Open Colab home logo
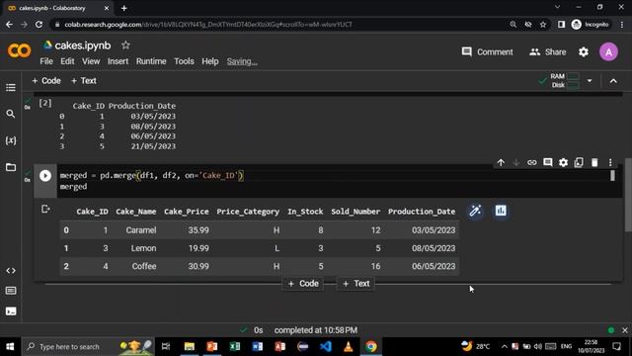Viewport: 632px width, 356px height. coord(19,50)
